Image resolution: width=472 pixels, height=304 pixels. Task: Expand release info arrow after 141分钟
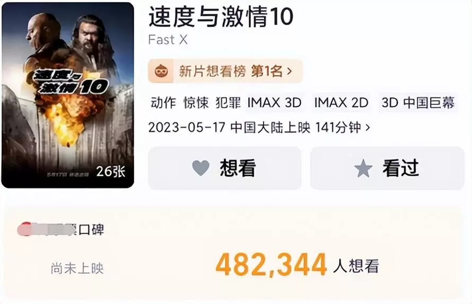click(x=367, y=128)
